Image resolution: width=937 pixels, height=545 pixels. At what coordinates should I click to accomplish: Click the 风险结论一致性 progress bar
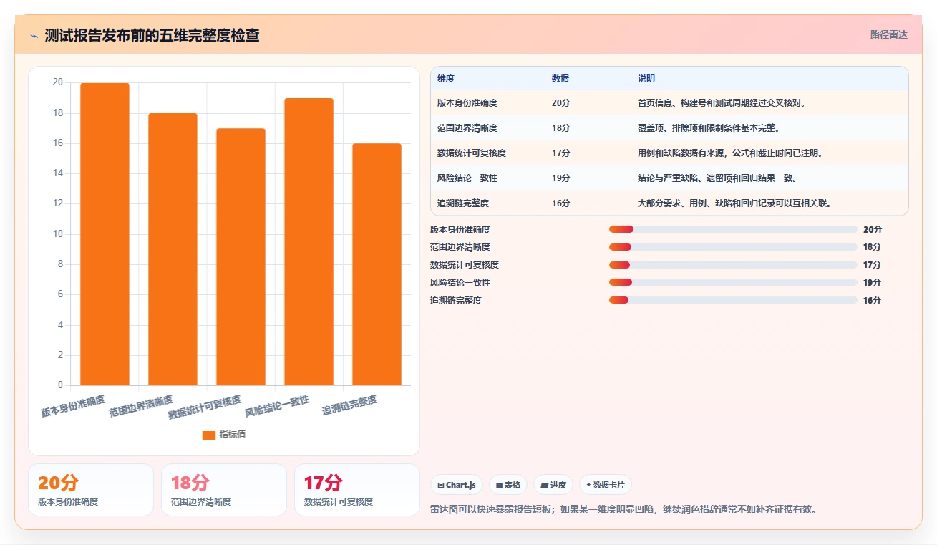tap(733, 283)
